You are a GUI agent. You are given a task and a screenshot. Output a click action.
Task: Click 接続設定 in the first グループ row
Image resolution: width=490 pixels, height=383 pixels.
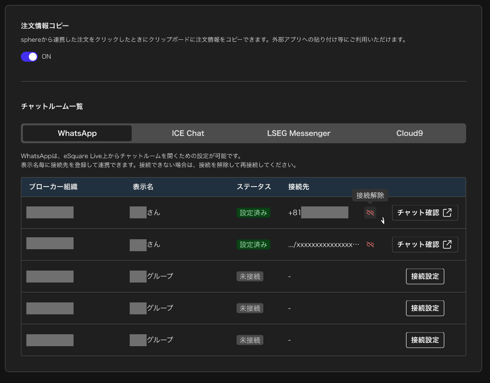425,277
